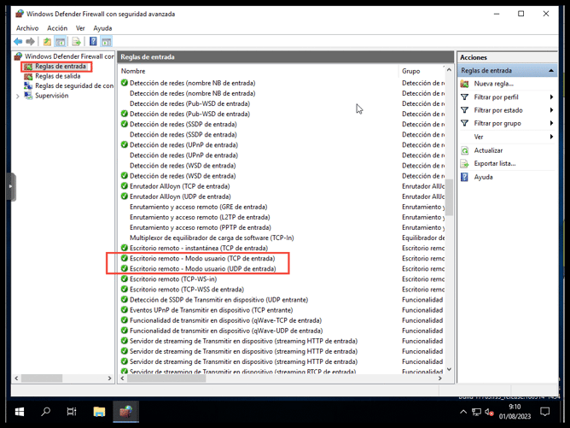Select Escritorio remoto - instantánea (TCP de entrada)
This screenshot has height=428, width=570.
coord(199,249)
